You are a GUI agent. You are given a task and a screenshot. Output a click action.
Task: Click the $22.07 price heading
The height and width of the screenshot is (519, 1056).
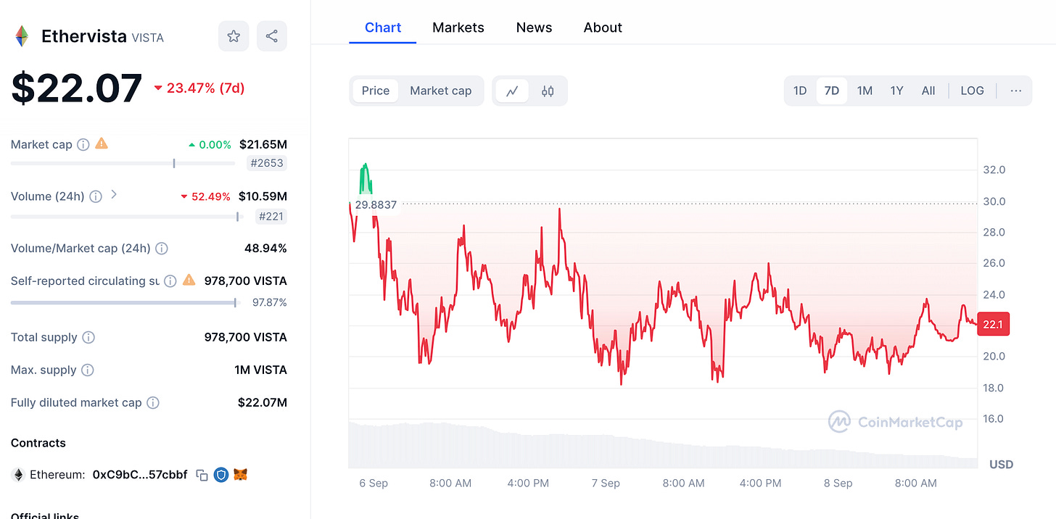76,88
